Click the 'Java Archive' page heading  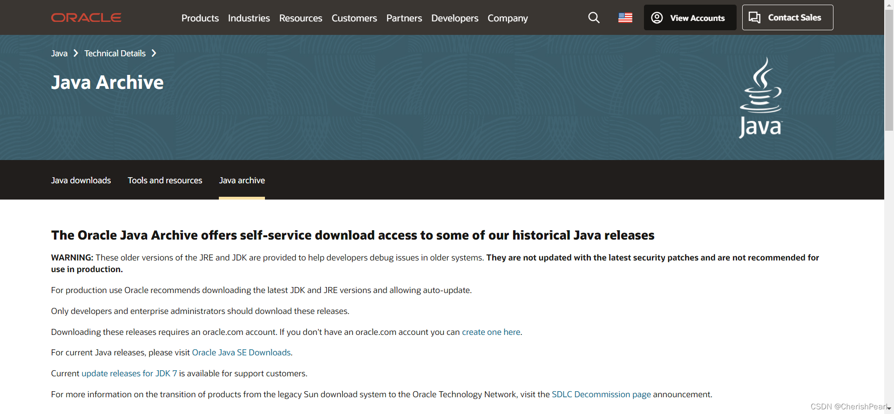coord(108,83)
